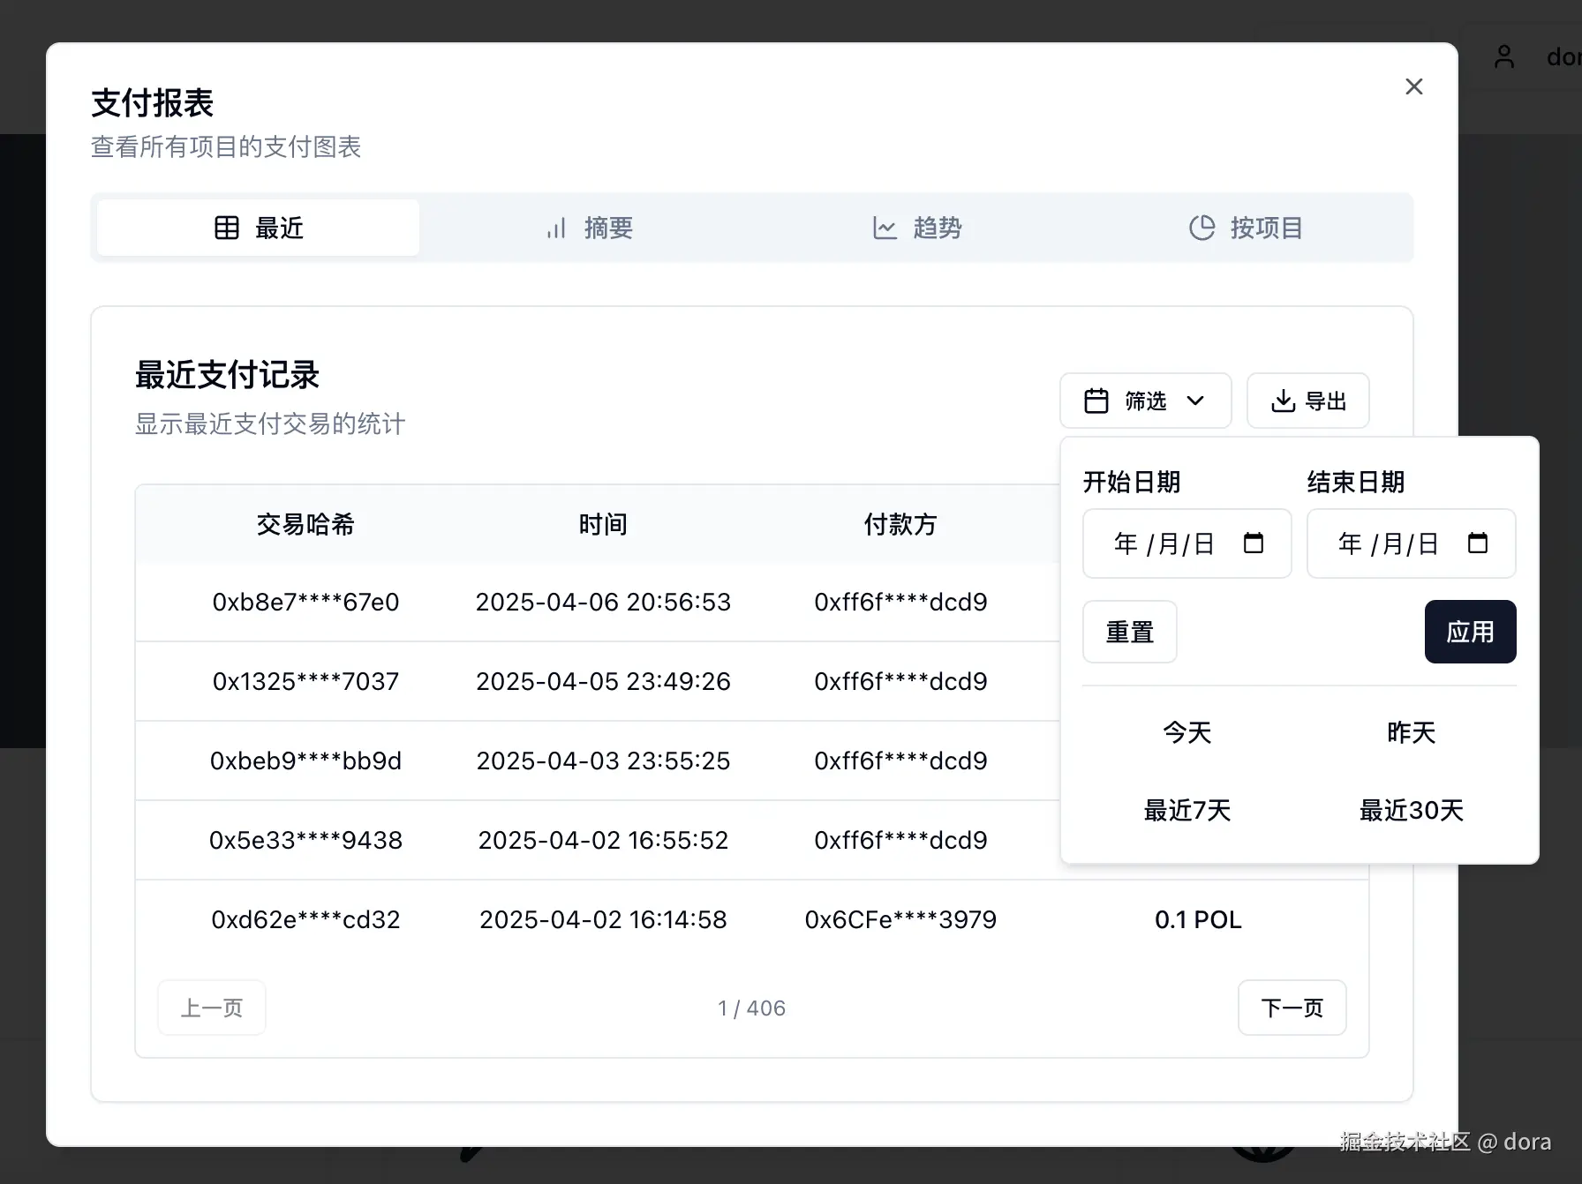Click the download icon beside 导出

click(1284, 400)
